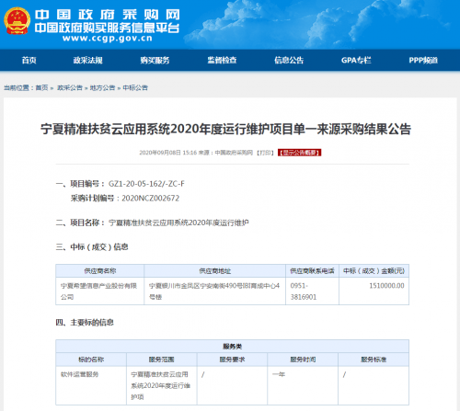
Task: Select the 购买服务 navigation item
Action: 155,61
